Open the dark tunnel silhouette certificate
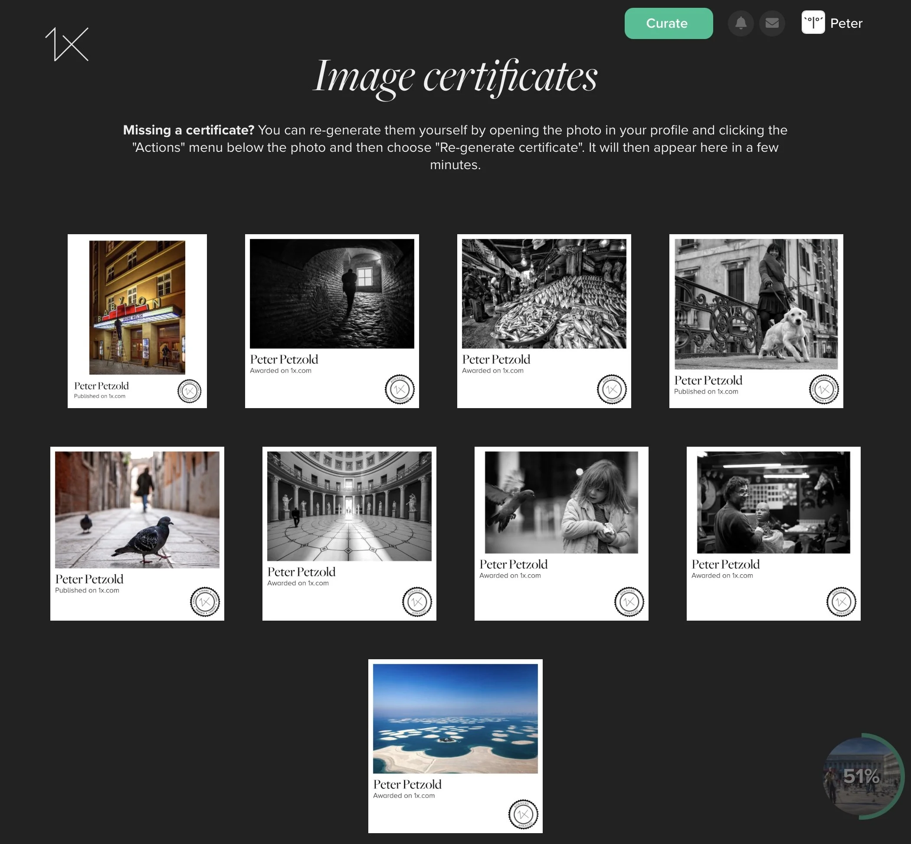 pyautogui.click(x=332, y=294)
